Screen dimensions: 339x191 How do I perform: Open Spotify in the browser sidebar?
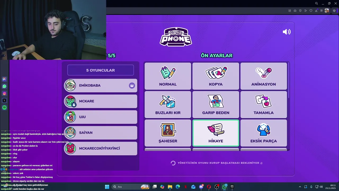point(4,108)
